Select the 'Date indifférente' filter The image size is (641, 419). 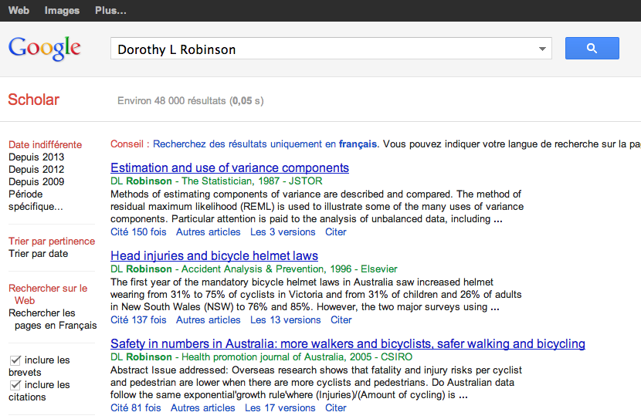[x=45, y=144]
